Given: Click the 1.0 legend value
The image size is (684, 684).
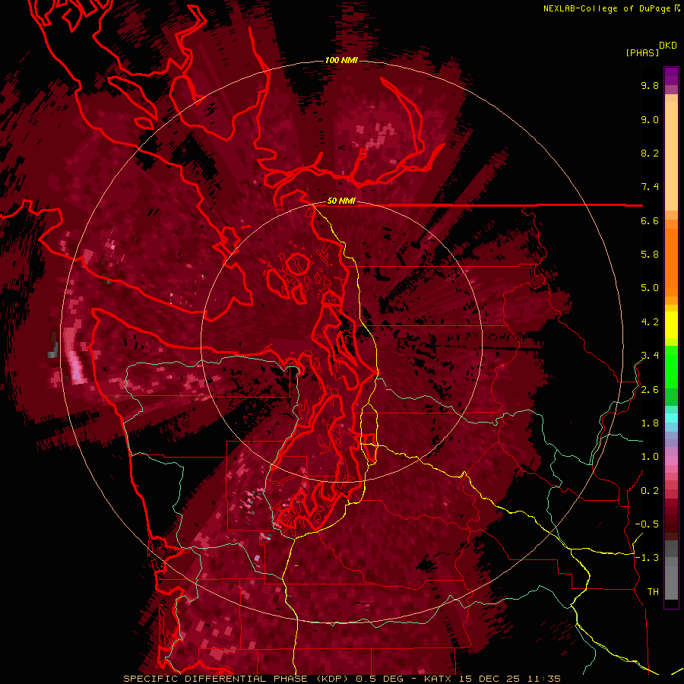Looking at the screenshot, I should coord(650,457).
